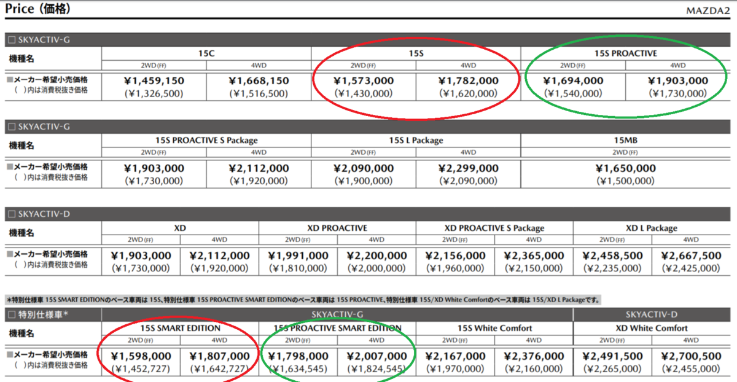Click the tax-excluded price (¥2,235,000)

tap(613, 268)
